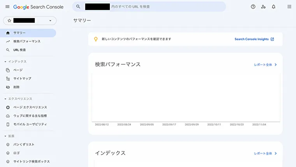This screenshot has width=296, height=167.
Task: Open the notifications bell icon
Action: click(x=273, y=7)
